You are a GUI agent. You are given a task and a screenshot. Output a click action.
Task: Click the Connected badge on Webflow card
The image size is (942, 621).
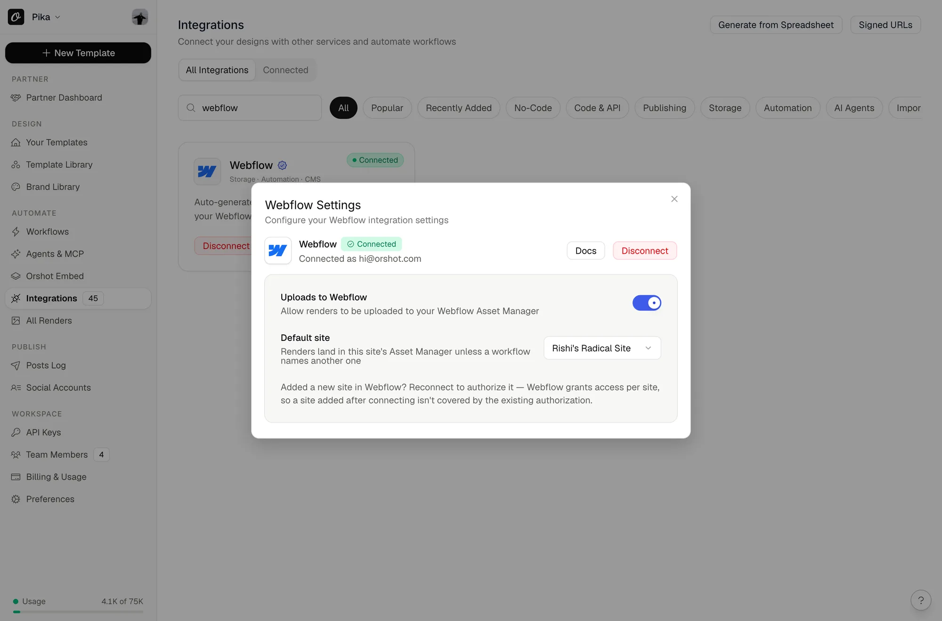[375, 160]
